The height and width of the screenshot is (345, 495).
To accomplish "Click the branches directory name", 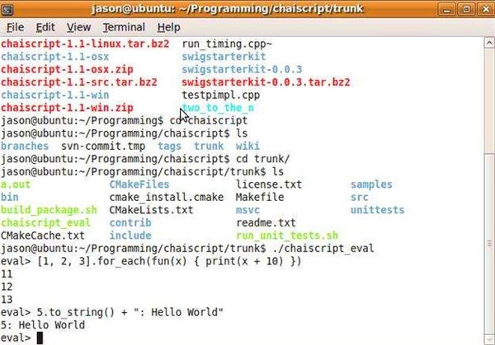I will pos(25,147).
